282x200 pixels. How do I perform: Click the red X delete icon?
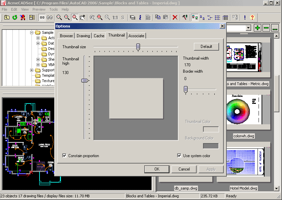(175, 17)
